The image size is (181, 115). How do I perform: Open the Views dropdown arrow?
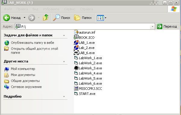[x=105, y=18]
